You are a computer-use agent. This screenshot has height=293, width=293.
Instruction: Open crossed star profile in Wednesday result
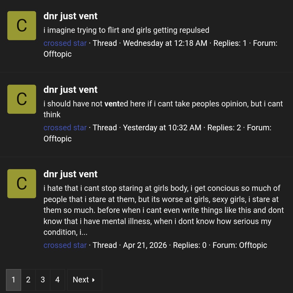click(65, 43)
